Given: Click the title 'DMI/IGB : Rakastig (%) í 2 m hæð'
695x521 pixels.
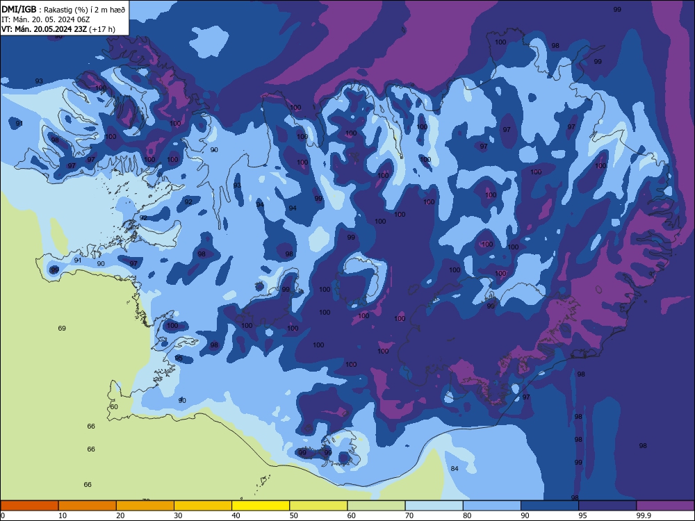Looking at the screenshot, I should 63,9.
